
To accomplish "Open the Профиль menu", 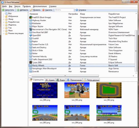I will [27, 6].
